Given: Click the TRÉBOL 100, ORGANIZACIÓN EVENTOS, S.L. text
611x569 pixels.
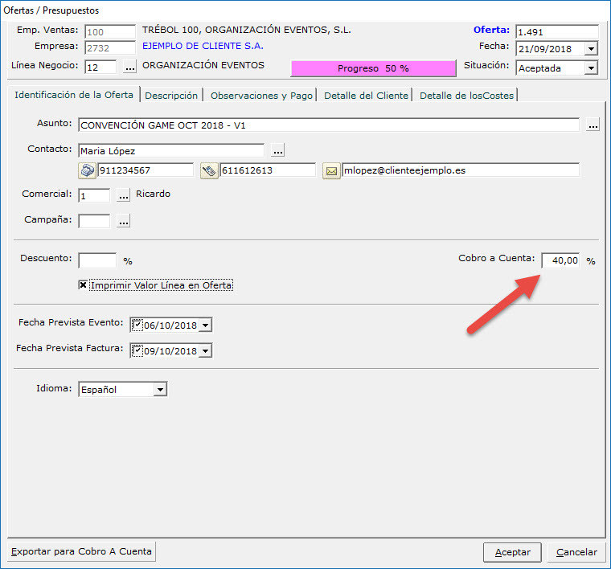Looking at the screenshot, I should tap(247, 30).
